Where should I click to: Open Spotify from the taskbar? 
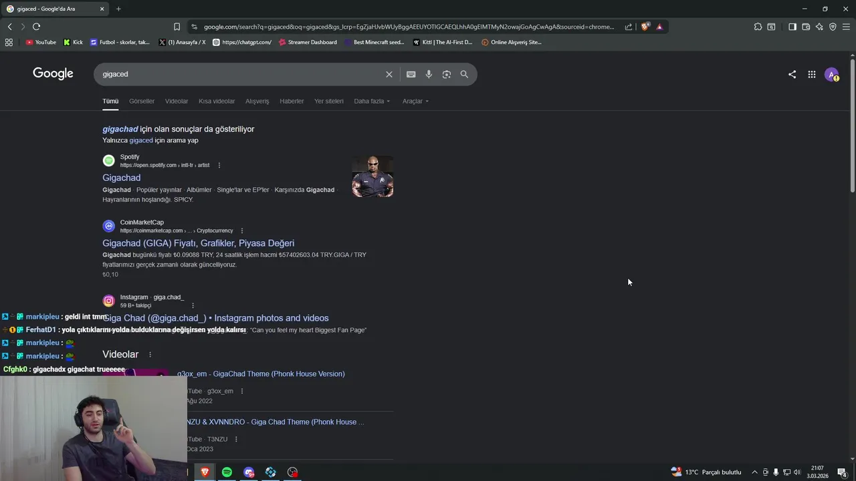pyautogui.click(x=227, y=472)
